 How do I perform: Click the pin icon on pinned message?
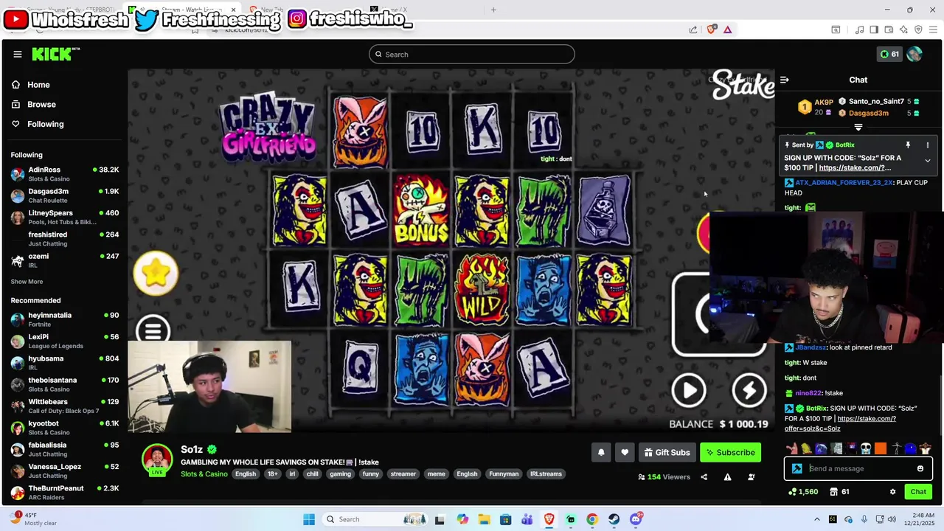[x=908, y=145]
